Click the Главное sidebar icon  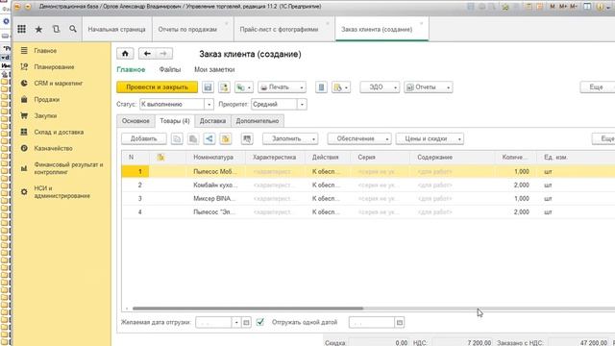24,51
